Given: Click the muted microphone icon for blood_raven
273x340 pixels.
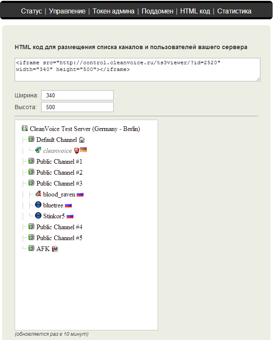Looking at the screenshot, I should tap(38, 194).
